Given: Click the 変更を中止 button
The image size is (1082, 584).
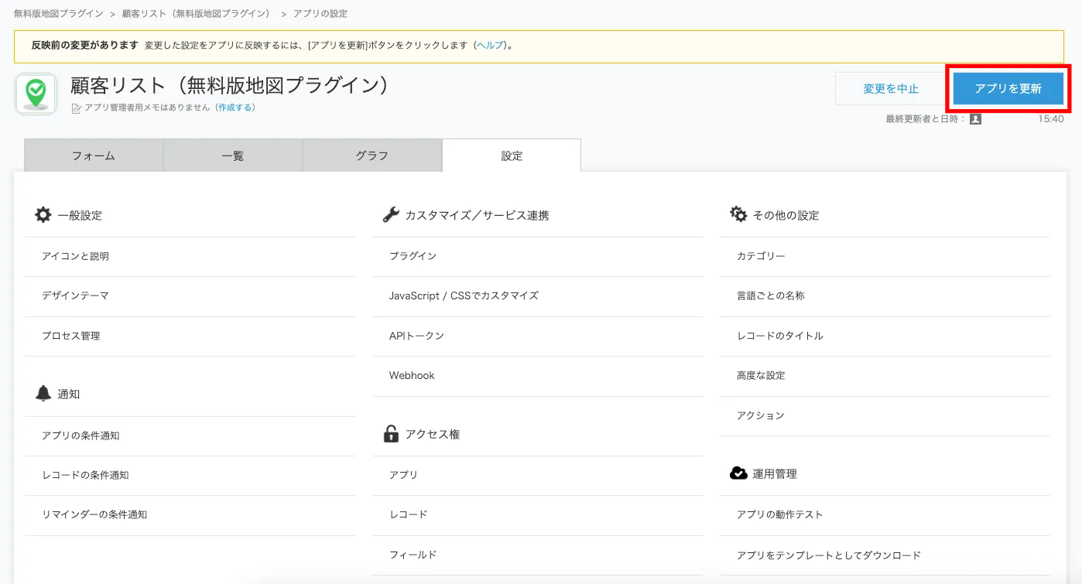Looking at the screenshot, I should pyautogui.click(x=890, y=88).
